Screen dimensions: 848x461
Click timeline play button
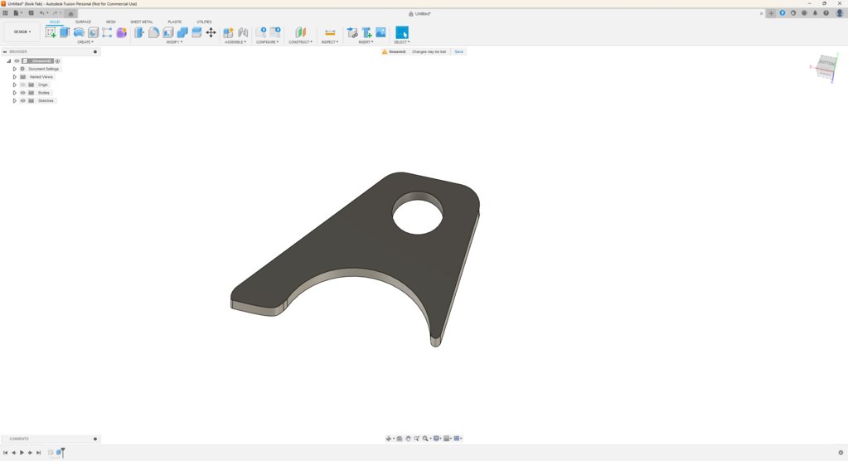22,453
